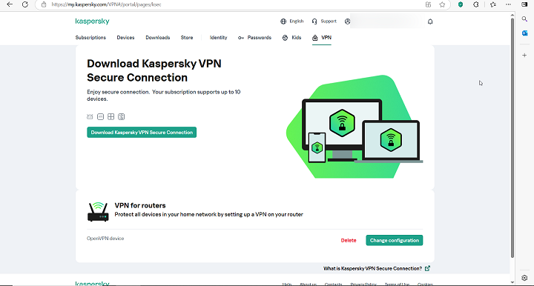The height and width of the screenshot is (286, 534).
Task: Select the iOS platform icon
Action: click(x=100, y=116)
